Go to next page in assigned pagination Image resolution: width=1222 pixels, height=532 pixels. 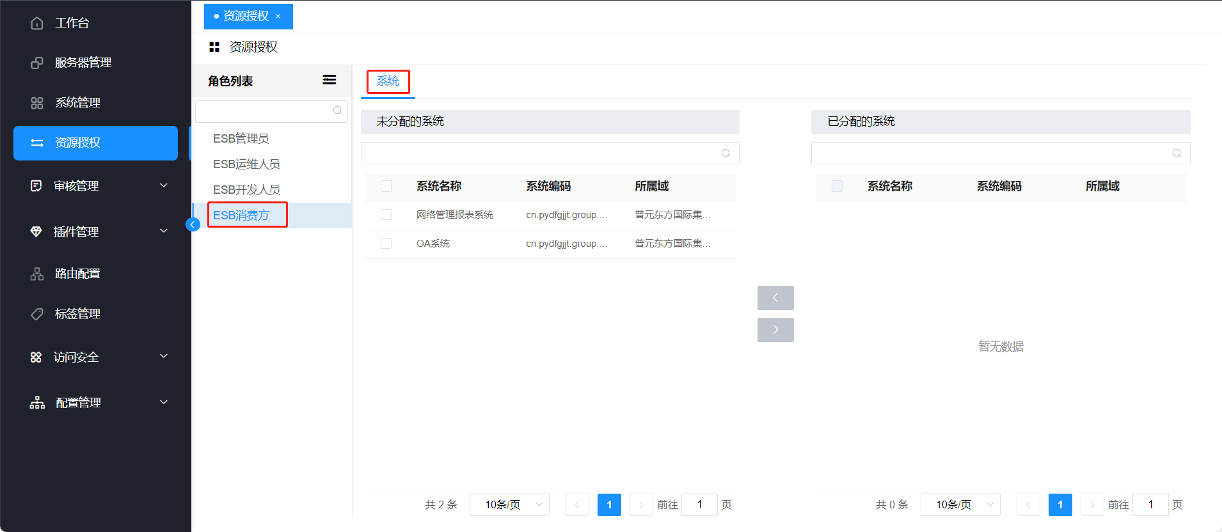click(1092, 505)
